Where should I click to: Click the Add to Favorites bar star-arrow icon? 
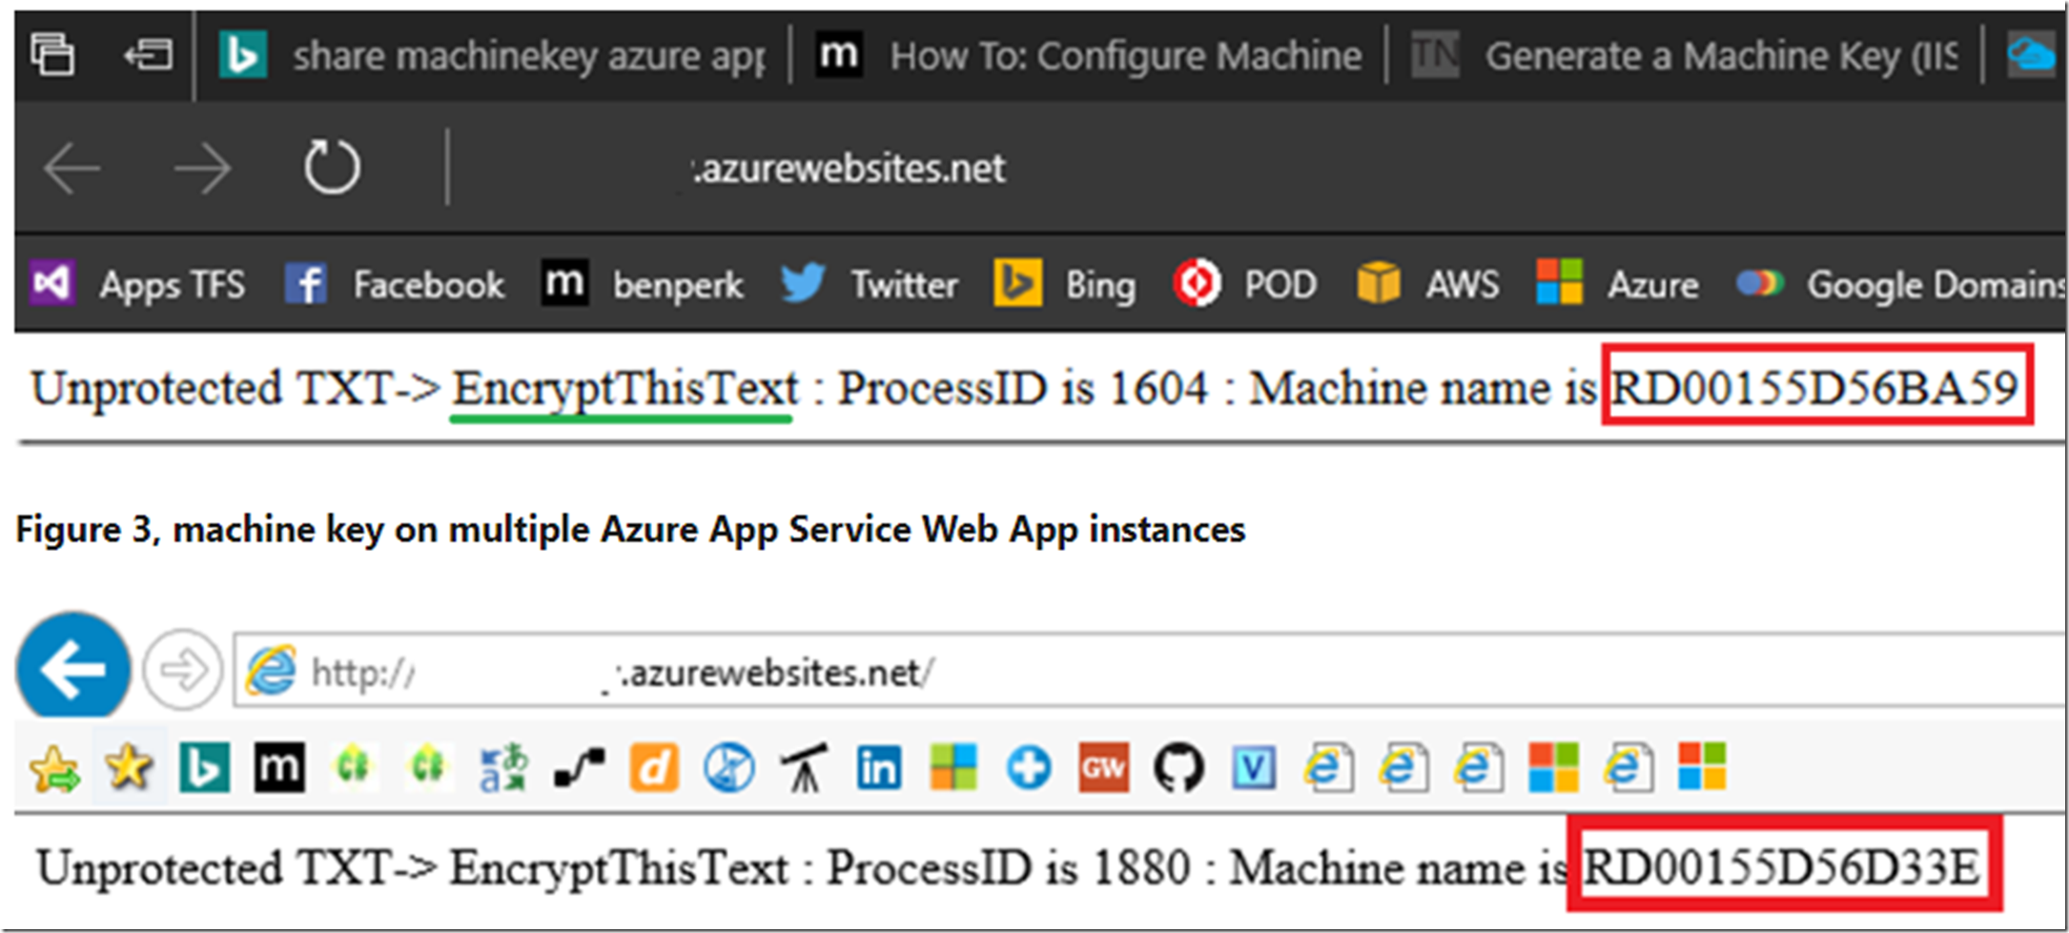tap(54, 768)
